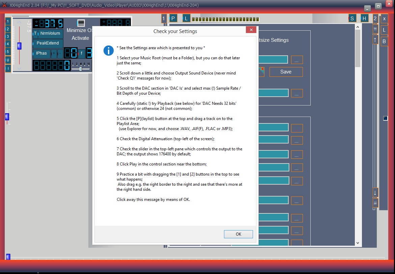Click the settings scrollbar down arrow
Screen dimensions: 395x274
[x=358, y=243]
